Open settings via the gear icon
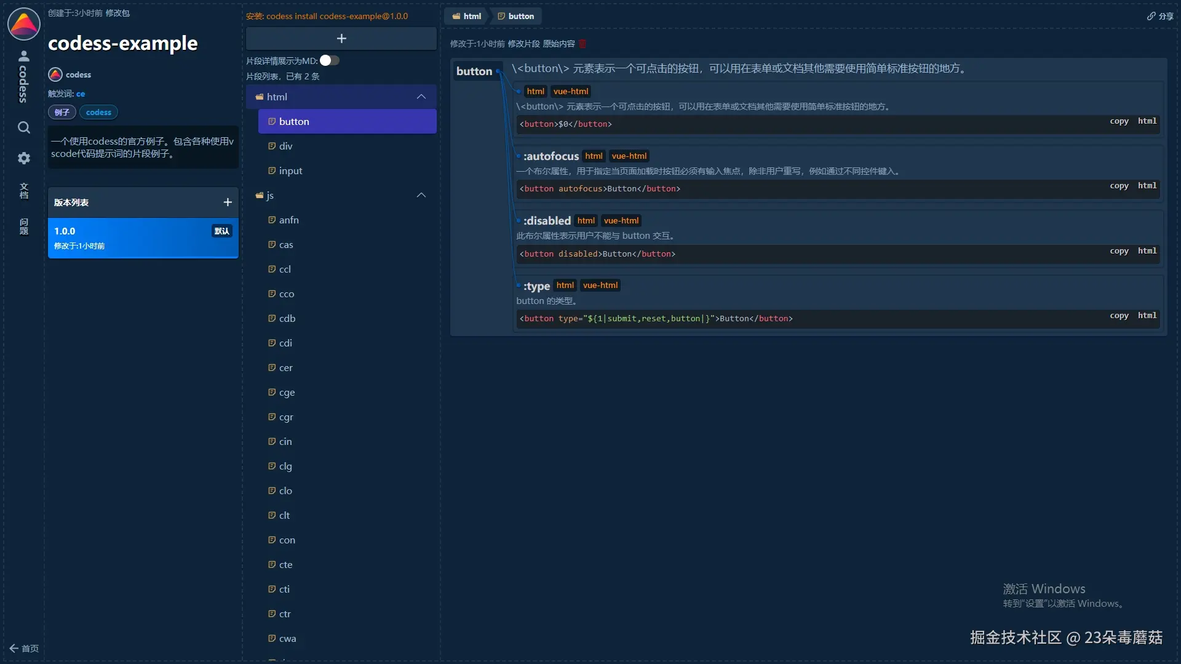 click(23, 158)
